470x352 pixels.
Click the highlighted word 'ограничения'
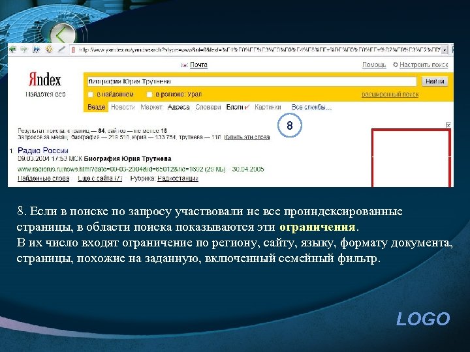[x=317, y=227]
